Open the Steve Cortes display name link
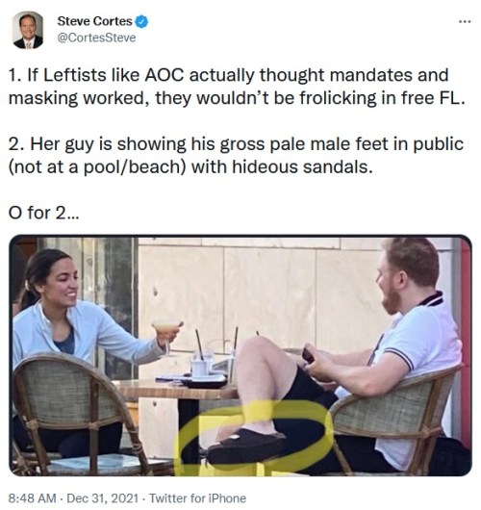 tap(94, 21)
